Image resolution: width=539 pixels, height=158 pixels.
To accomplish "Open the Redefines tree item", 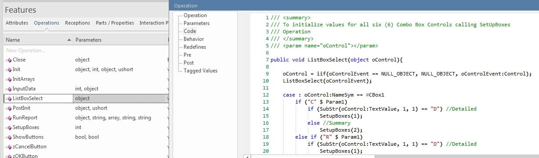I will pyautogui.click(x=195, y=47).
